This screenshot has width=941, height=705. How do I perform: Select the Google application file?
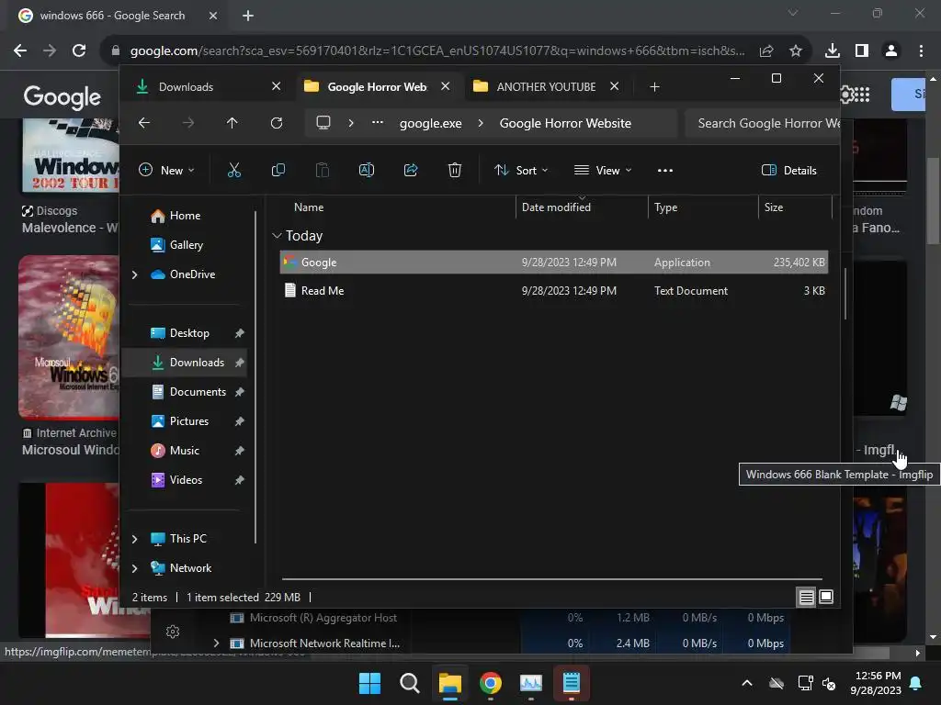(x=554, y=263)
